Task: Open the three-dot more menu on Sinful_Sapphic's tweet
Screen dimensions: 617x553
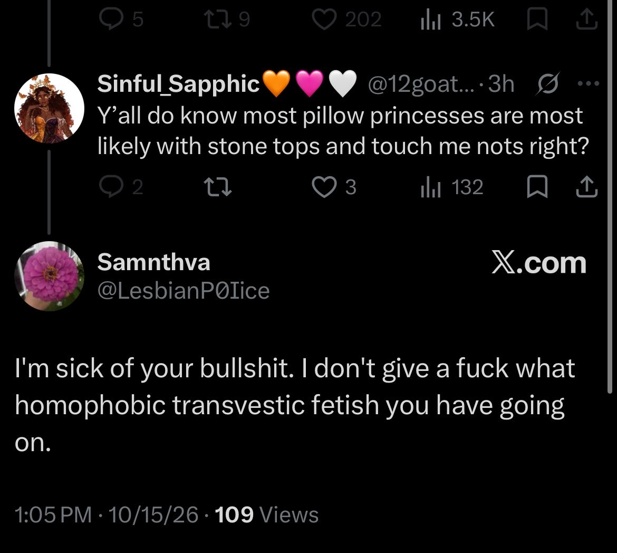Action: (589, 83)
